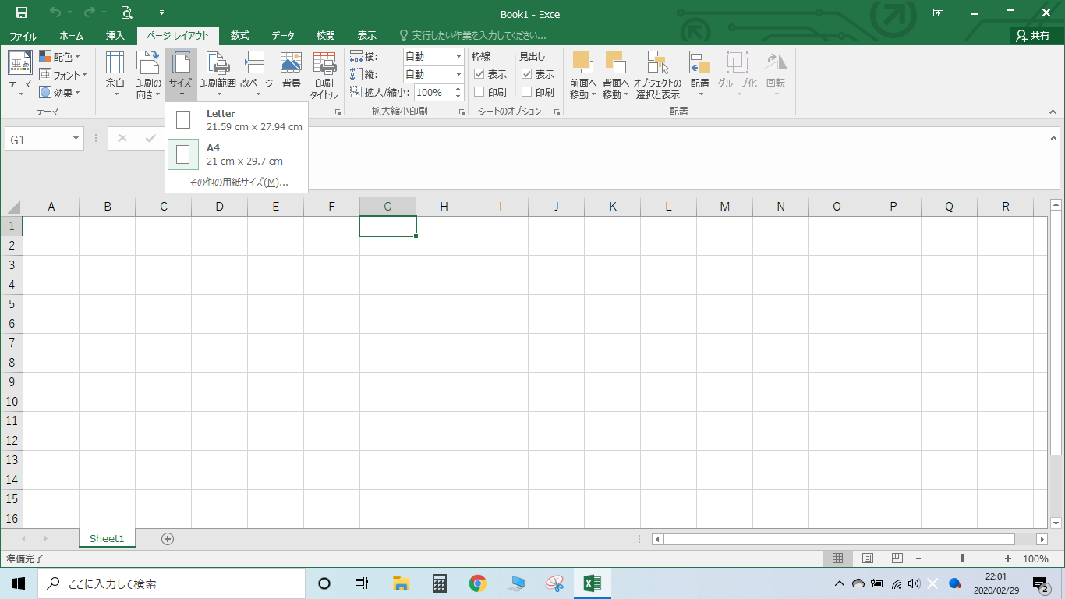Switch to the データ tab

point(283,36)
